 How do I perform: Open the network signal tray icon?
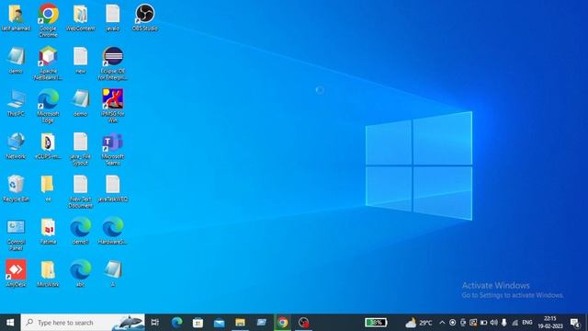(515, 323)
